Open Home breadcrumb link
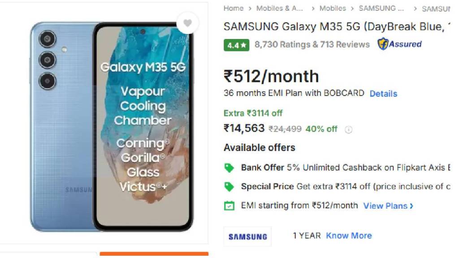 point(233,8)
